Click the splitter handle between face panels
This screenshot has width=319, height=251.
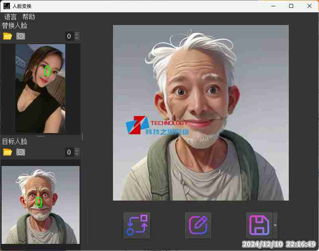pyautogui.click(x=41, y=136)
